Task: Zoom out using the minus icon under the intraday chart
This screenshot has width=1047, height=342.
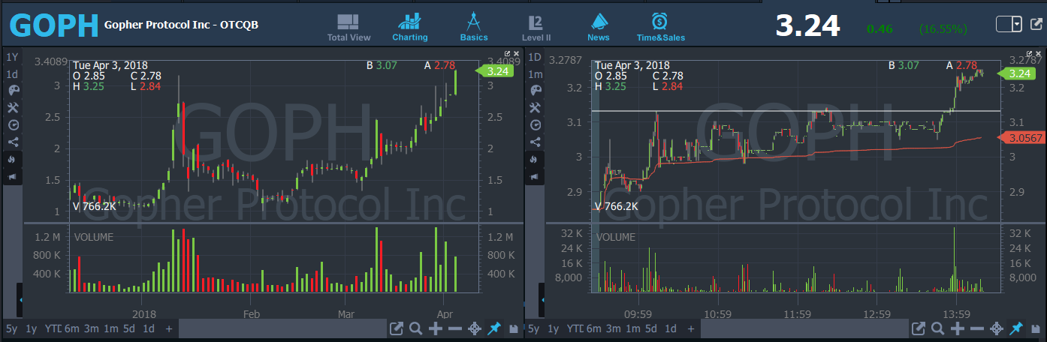Action: tap(977, 328)
